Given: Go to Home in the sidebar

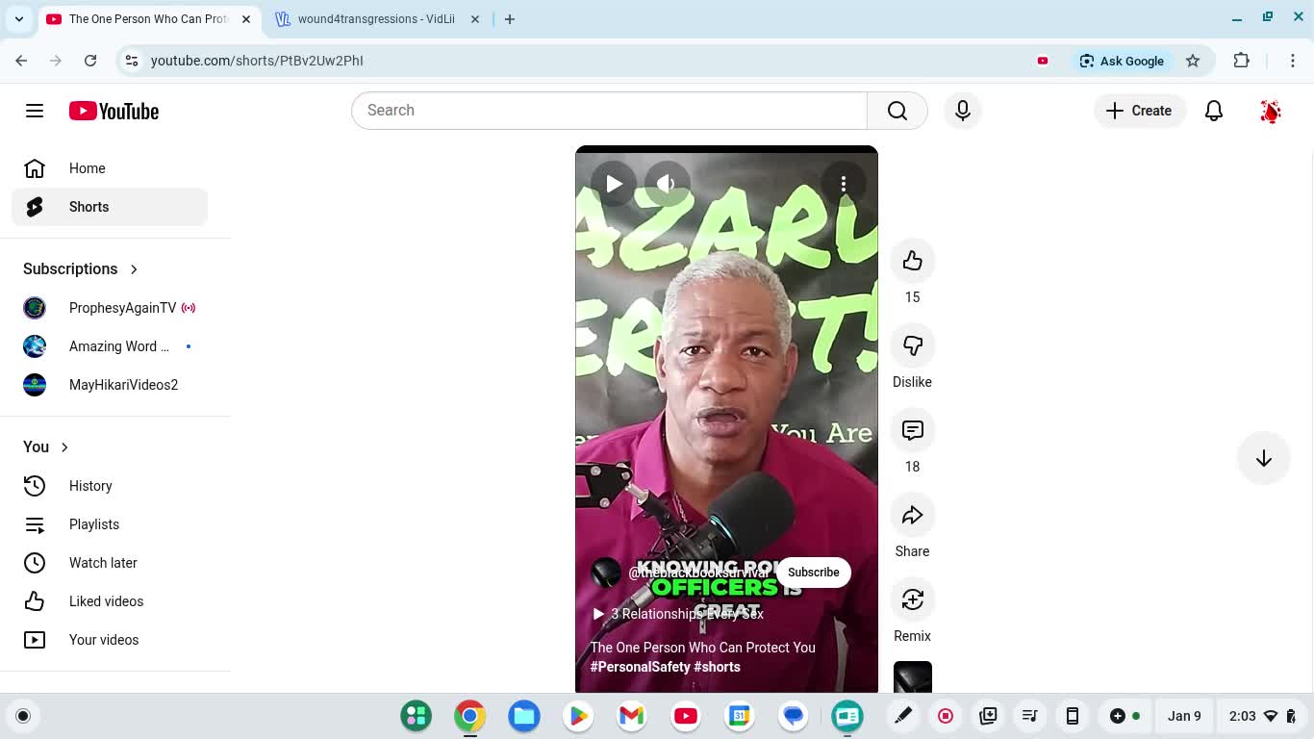Looking at the screenshot, I should [x=87, y=168].
